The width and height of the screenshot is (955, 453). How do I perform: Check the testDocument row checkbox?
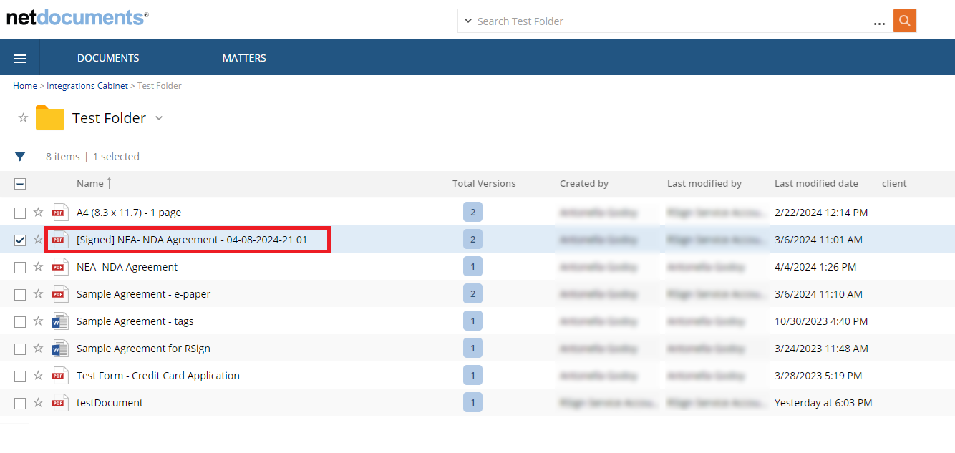pyautogui.click(x=20, y=403)
